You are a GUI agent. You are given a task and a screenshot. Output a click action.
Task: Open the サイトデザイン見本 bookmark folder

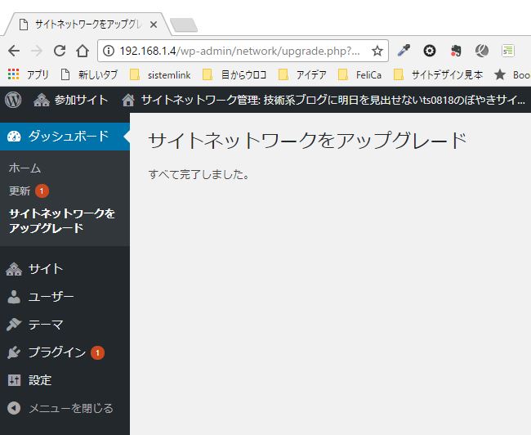(x=438, y=74)
